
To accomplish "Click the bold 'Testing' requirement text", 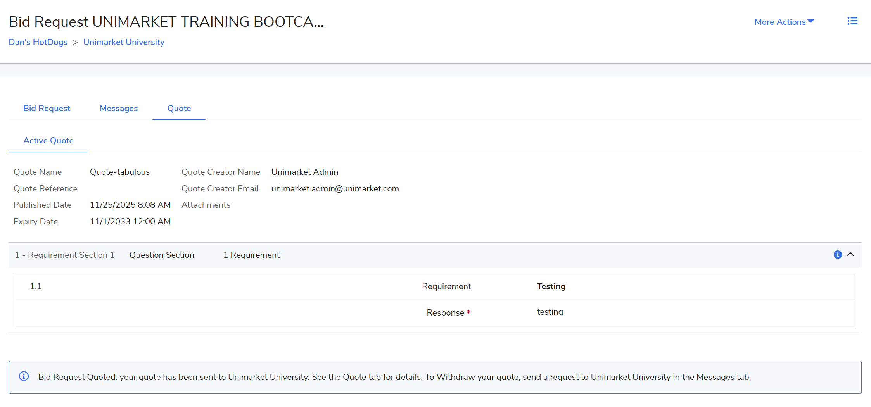I will tap(551, 286).
